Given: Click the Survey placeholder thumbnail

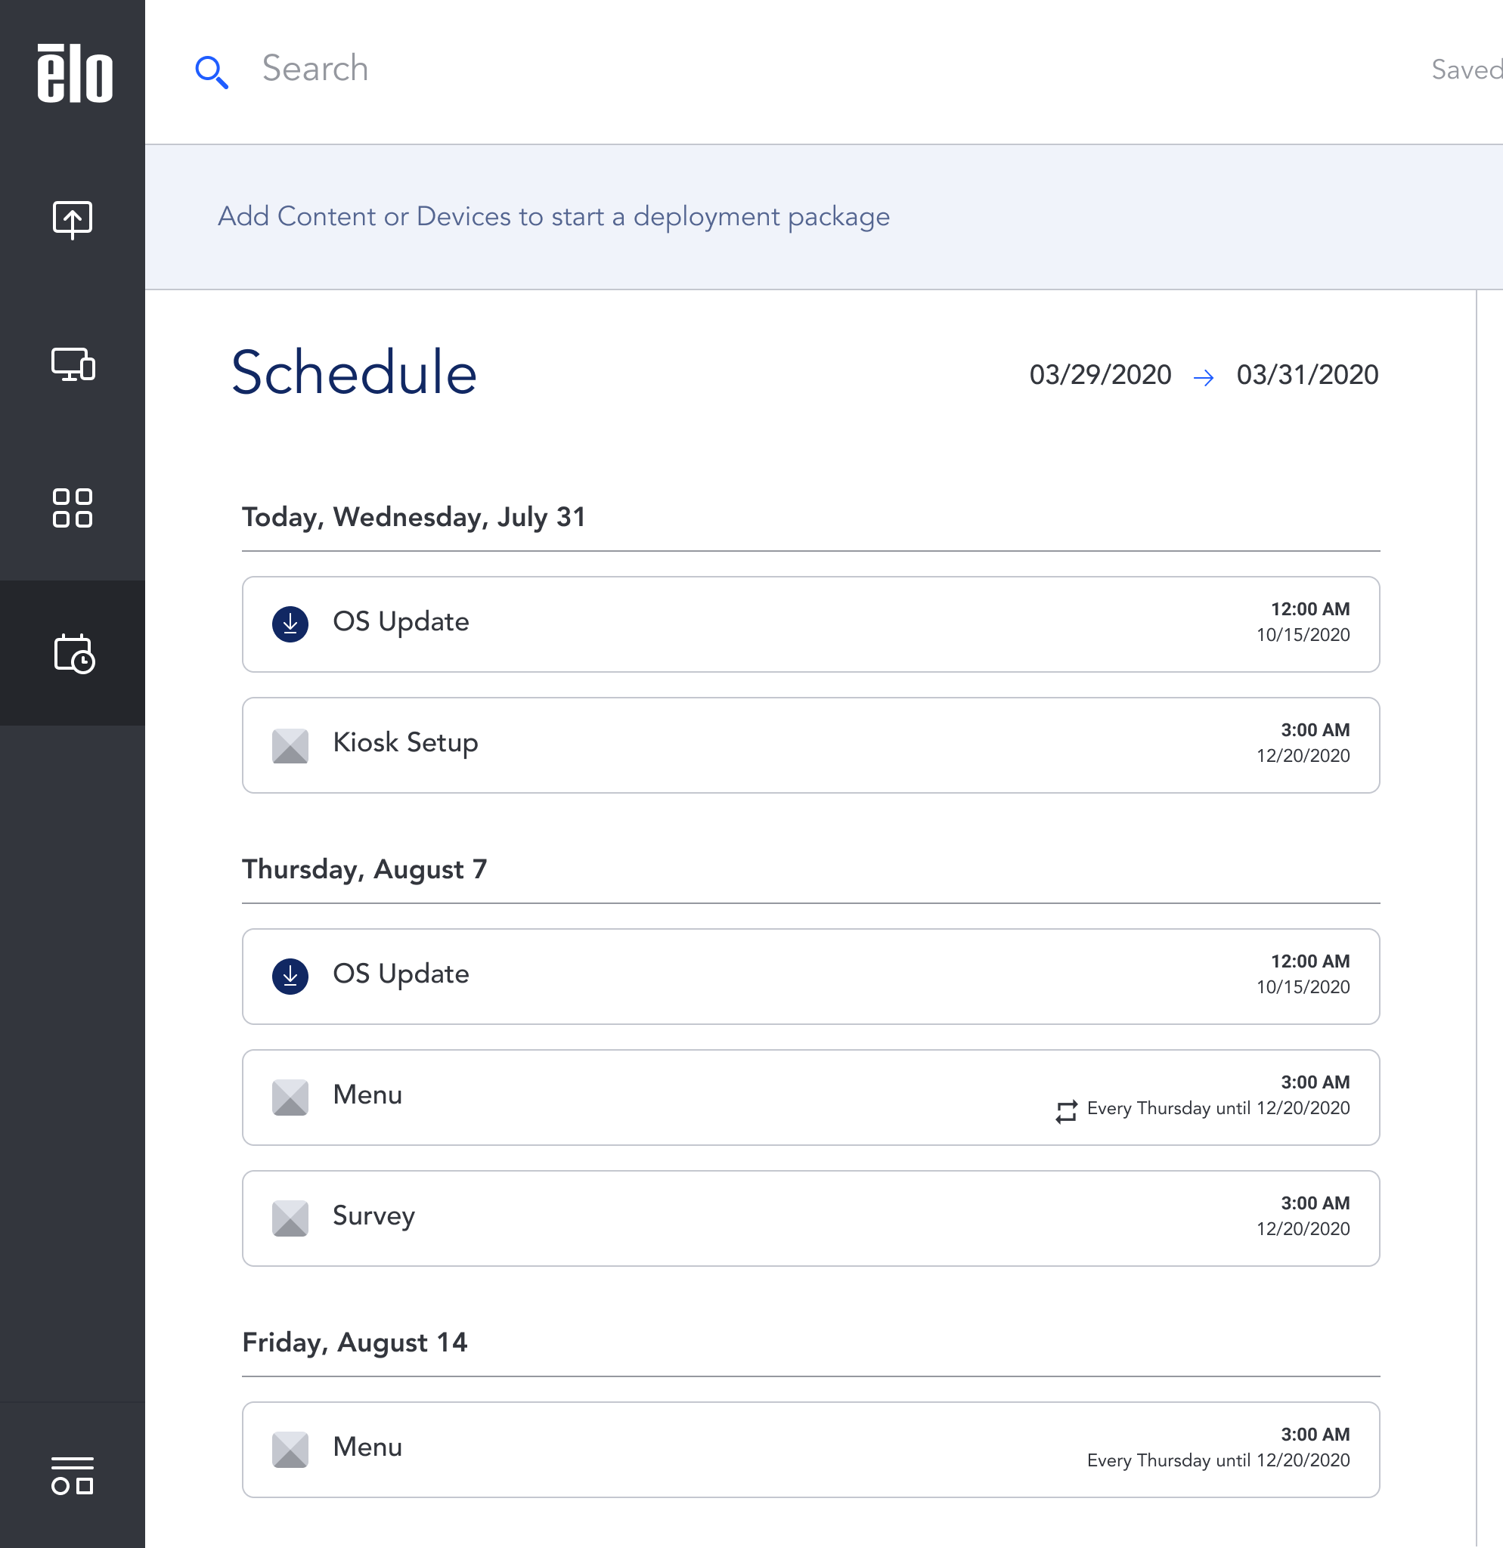Looking at the screenshot, I should (290, 1218).
